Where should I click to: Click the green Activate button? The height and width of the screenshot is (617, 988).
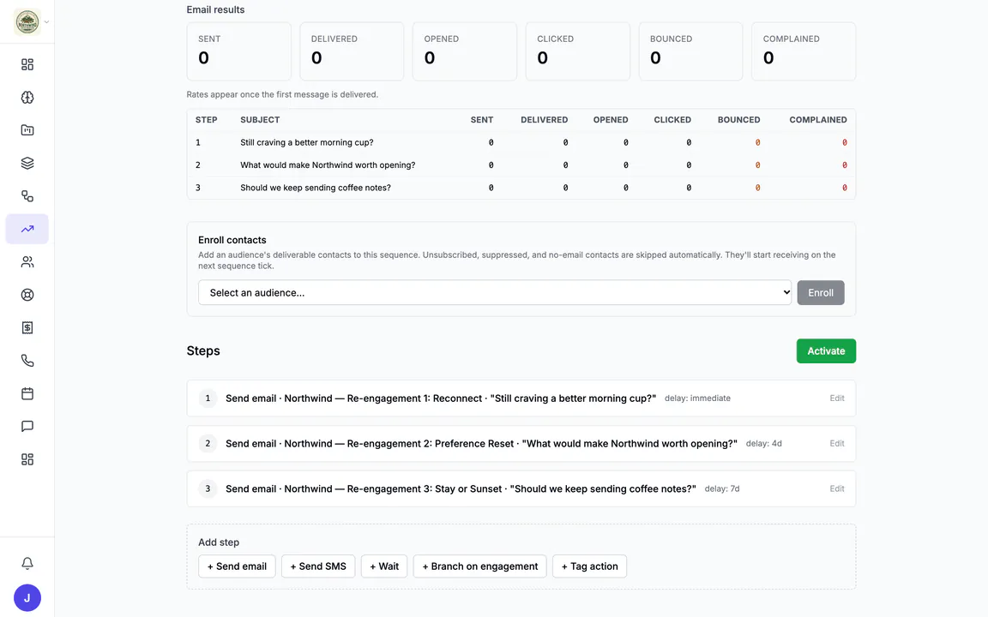[x=826, y=351]
